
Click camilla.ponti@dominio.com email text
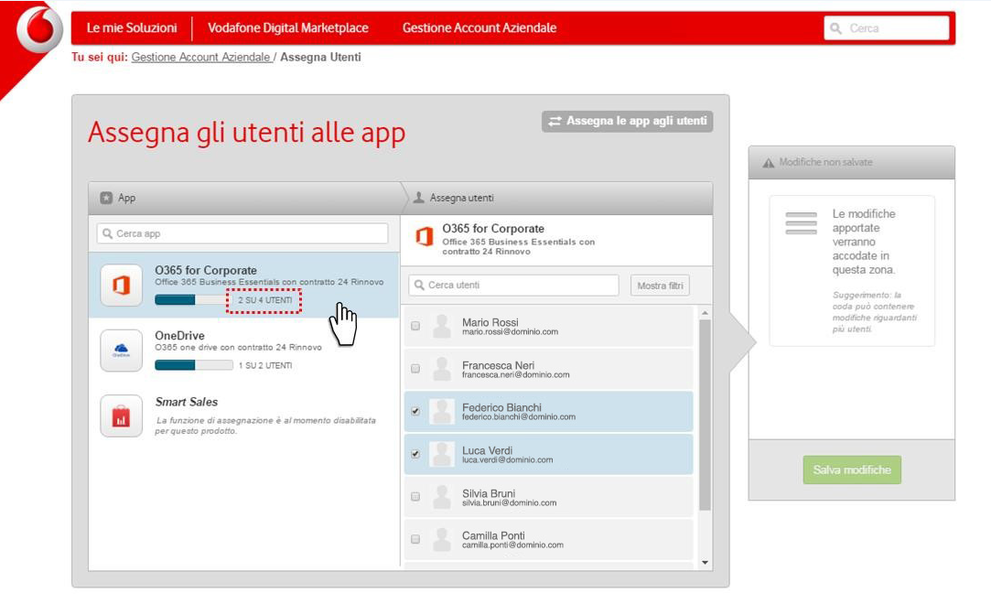[512, 545]
